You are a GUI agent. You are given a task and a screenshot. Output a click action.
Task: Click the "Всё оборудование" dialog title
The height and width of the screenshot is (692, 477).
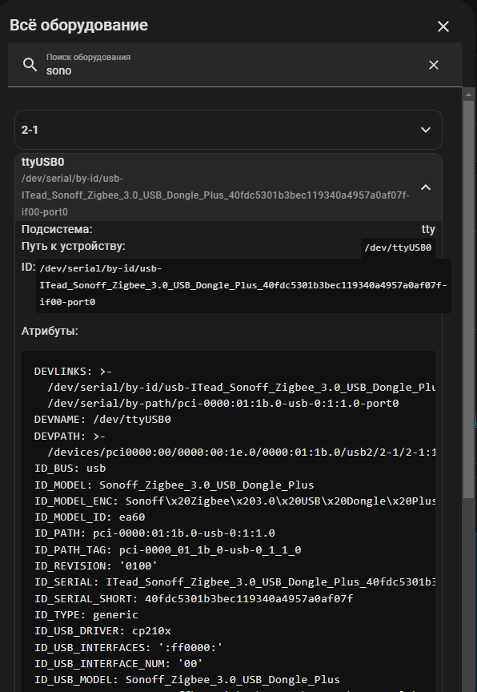pyautogui.click(x=78, y=25)
